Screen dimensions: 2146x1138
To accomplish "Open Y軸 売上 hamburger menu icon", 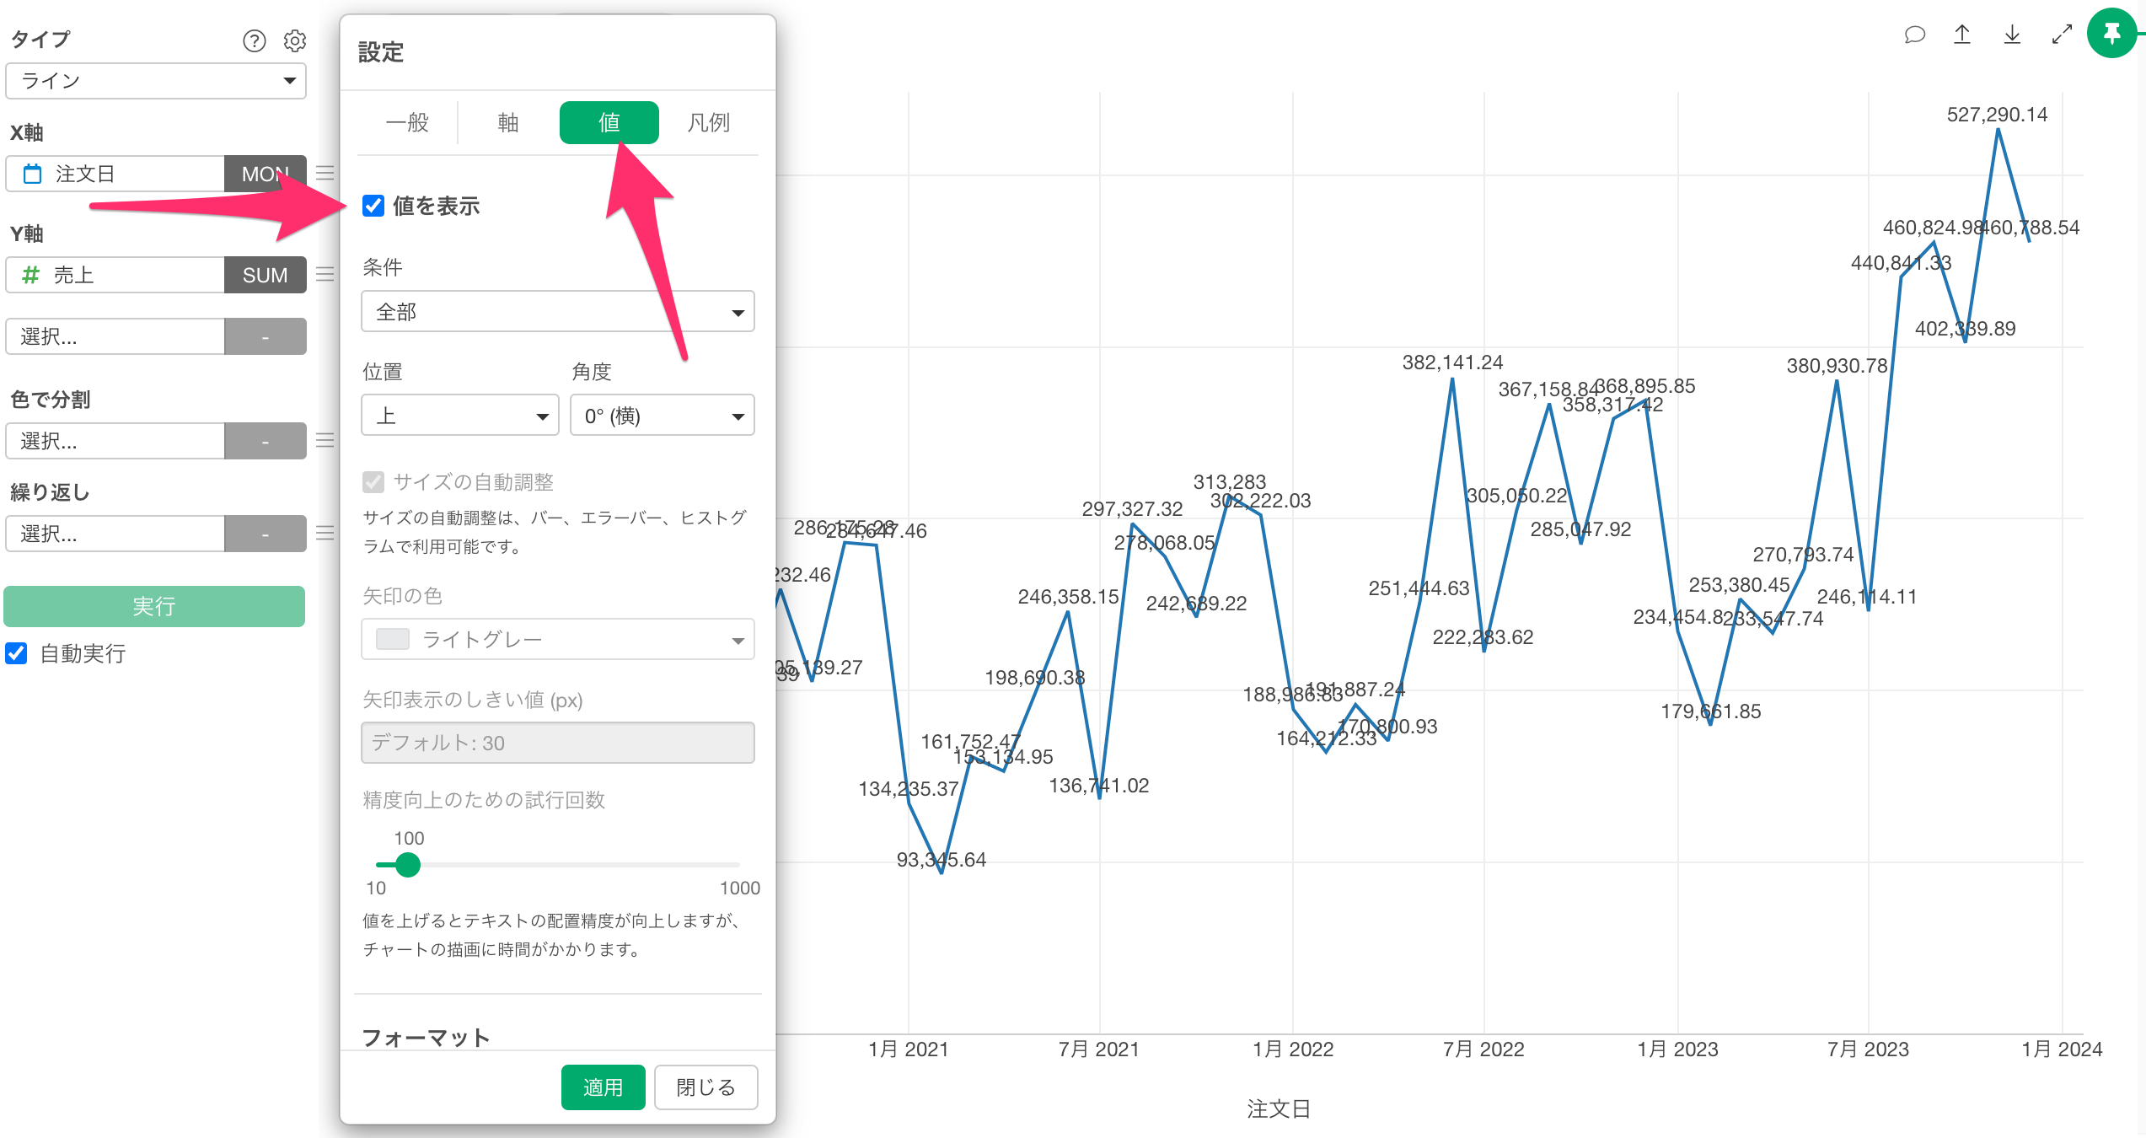I will [325, 275].
